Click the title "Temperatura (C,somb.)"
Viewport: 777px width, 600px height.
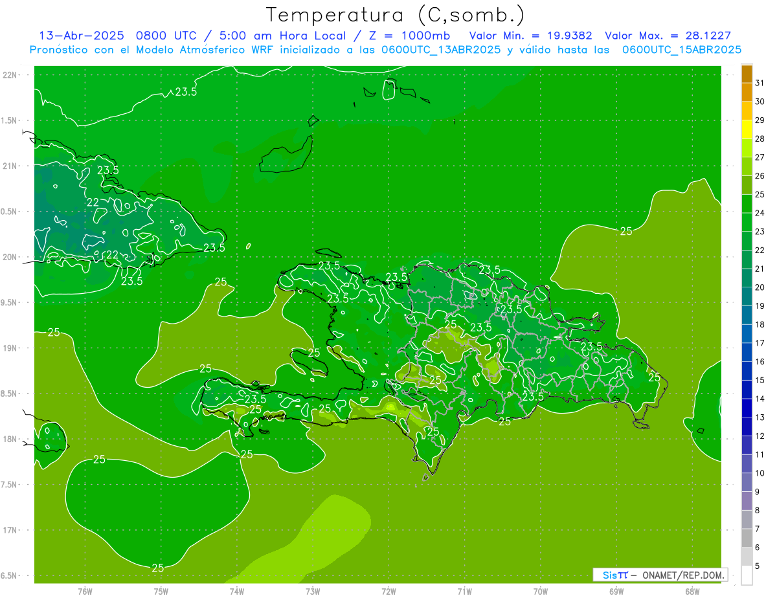[x=396, y=14]
